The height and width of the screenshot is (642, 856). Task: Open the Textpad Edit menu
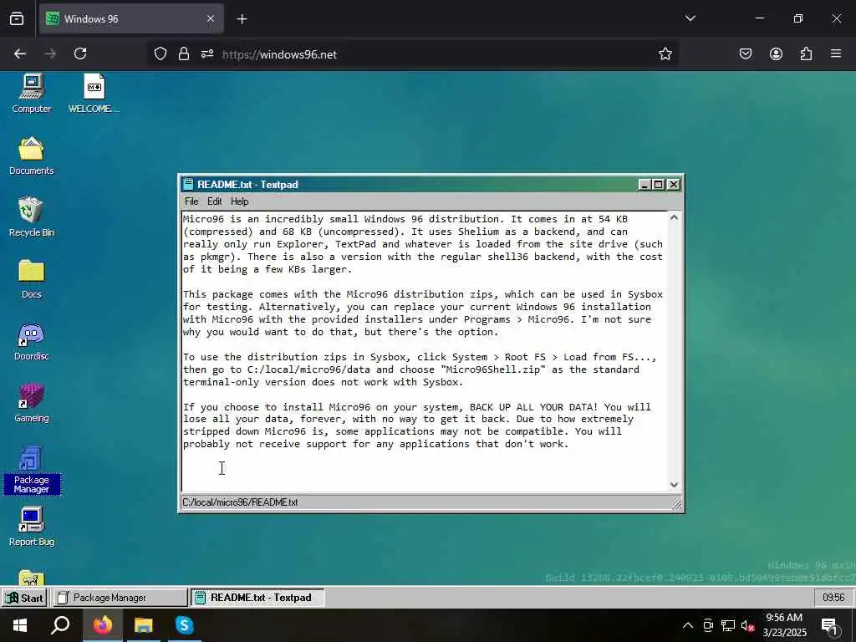pos(215,201)
